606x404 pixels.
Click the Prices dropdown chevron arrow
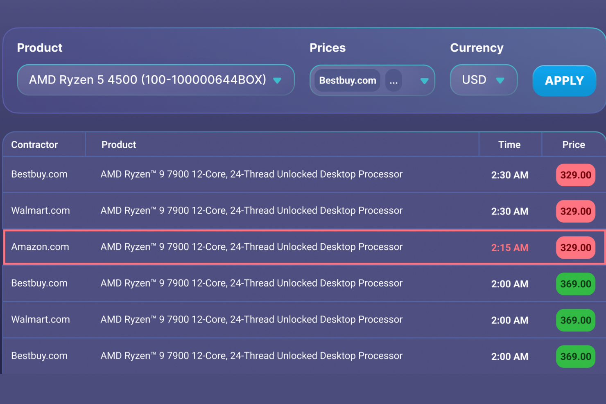423,81
